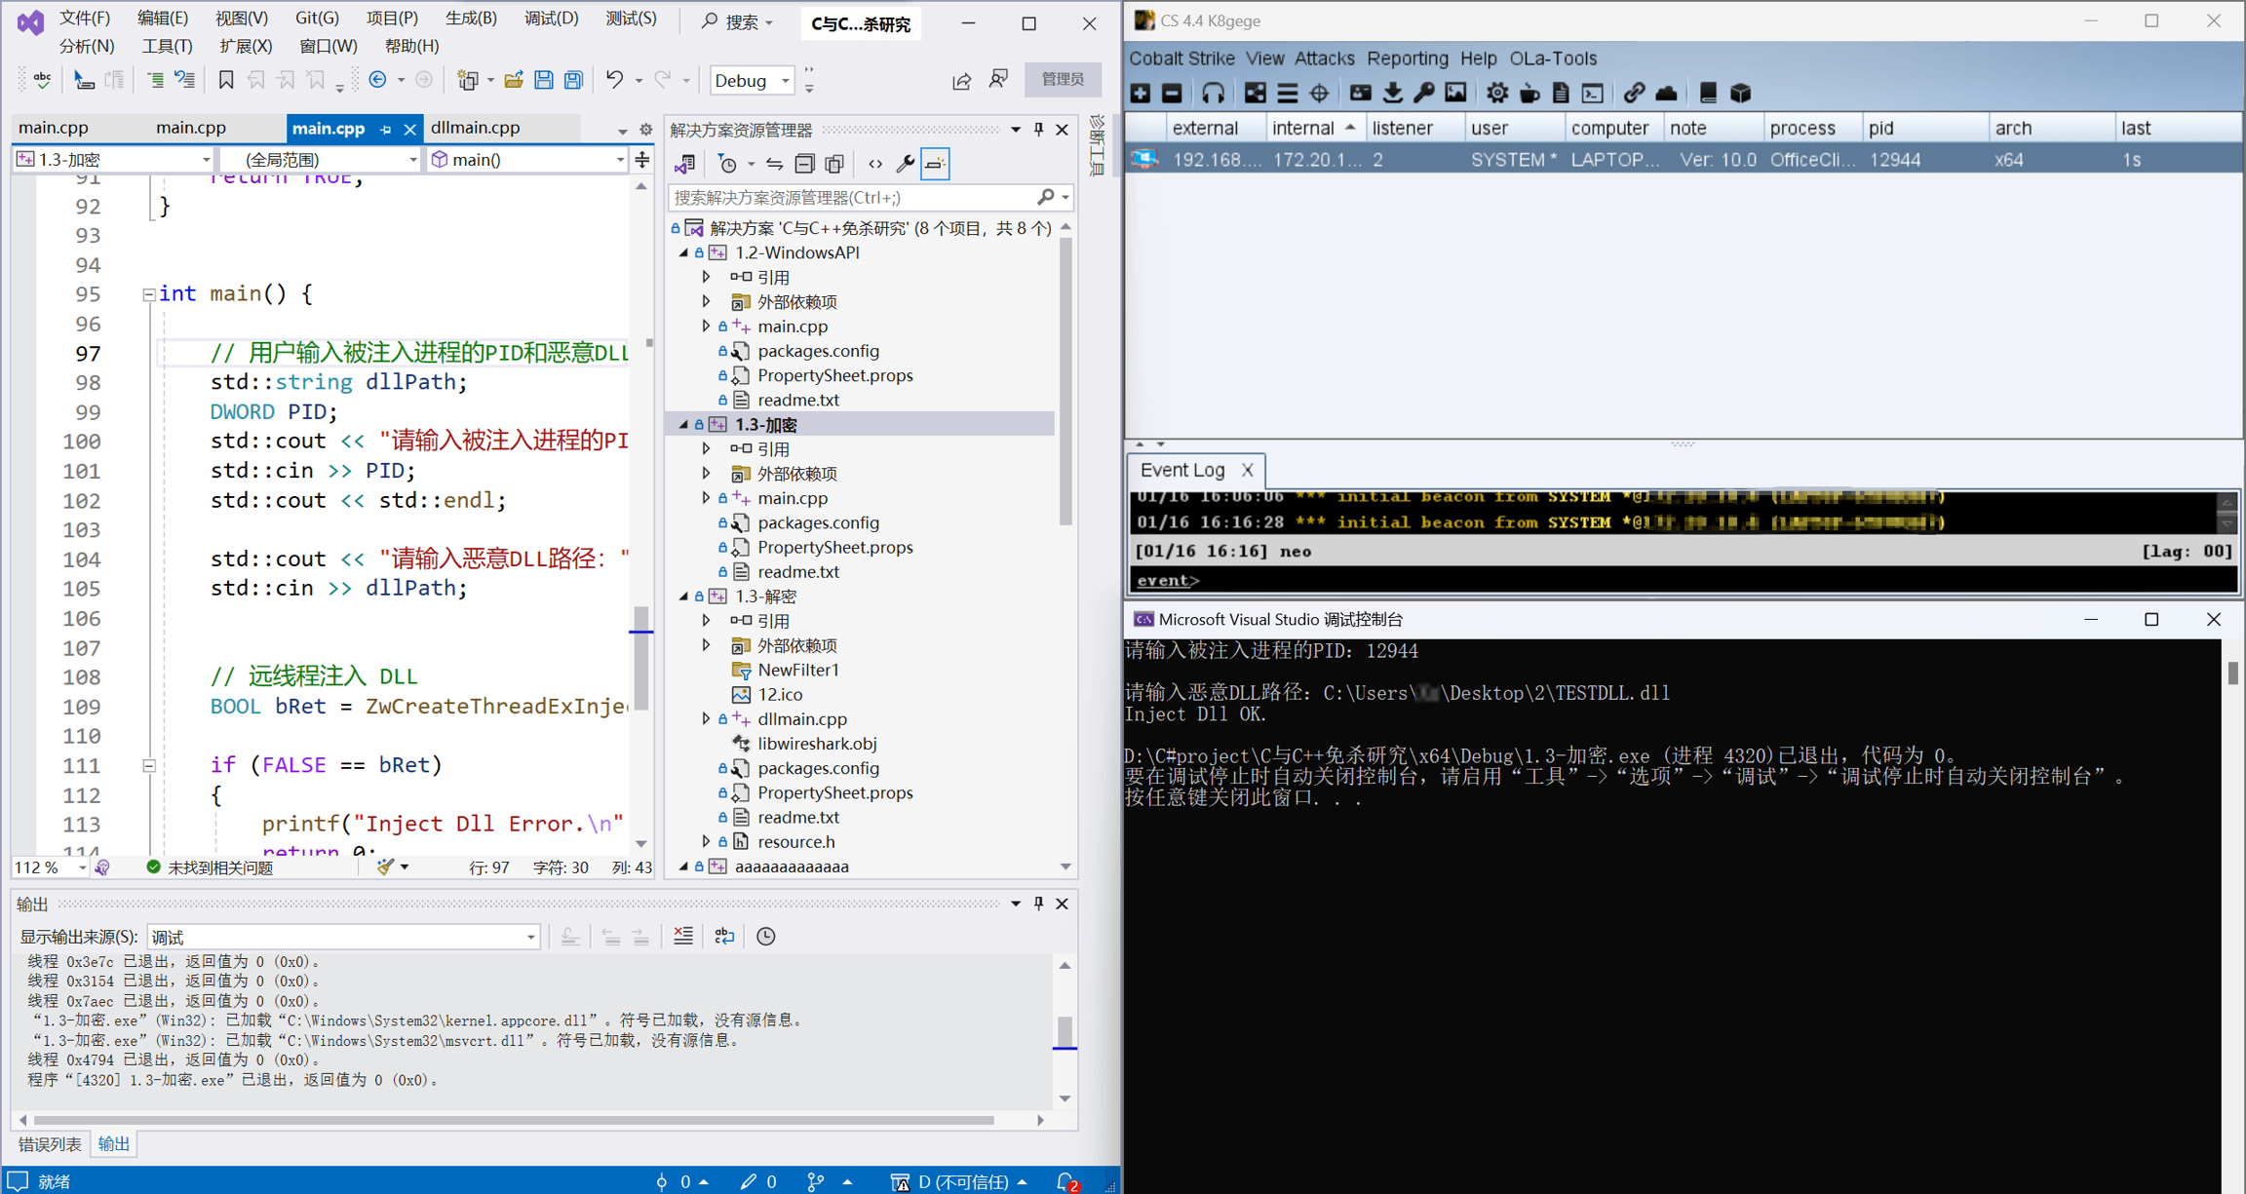Image resolution: width=2246 pixels, height=1194 pixels.
Task: Open the credentials key icon in Cobalt Strike
Action: click(1424, 94)
